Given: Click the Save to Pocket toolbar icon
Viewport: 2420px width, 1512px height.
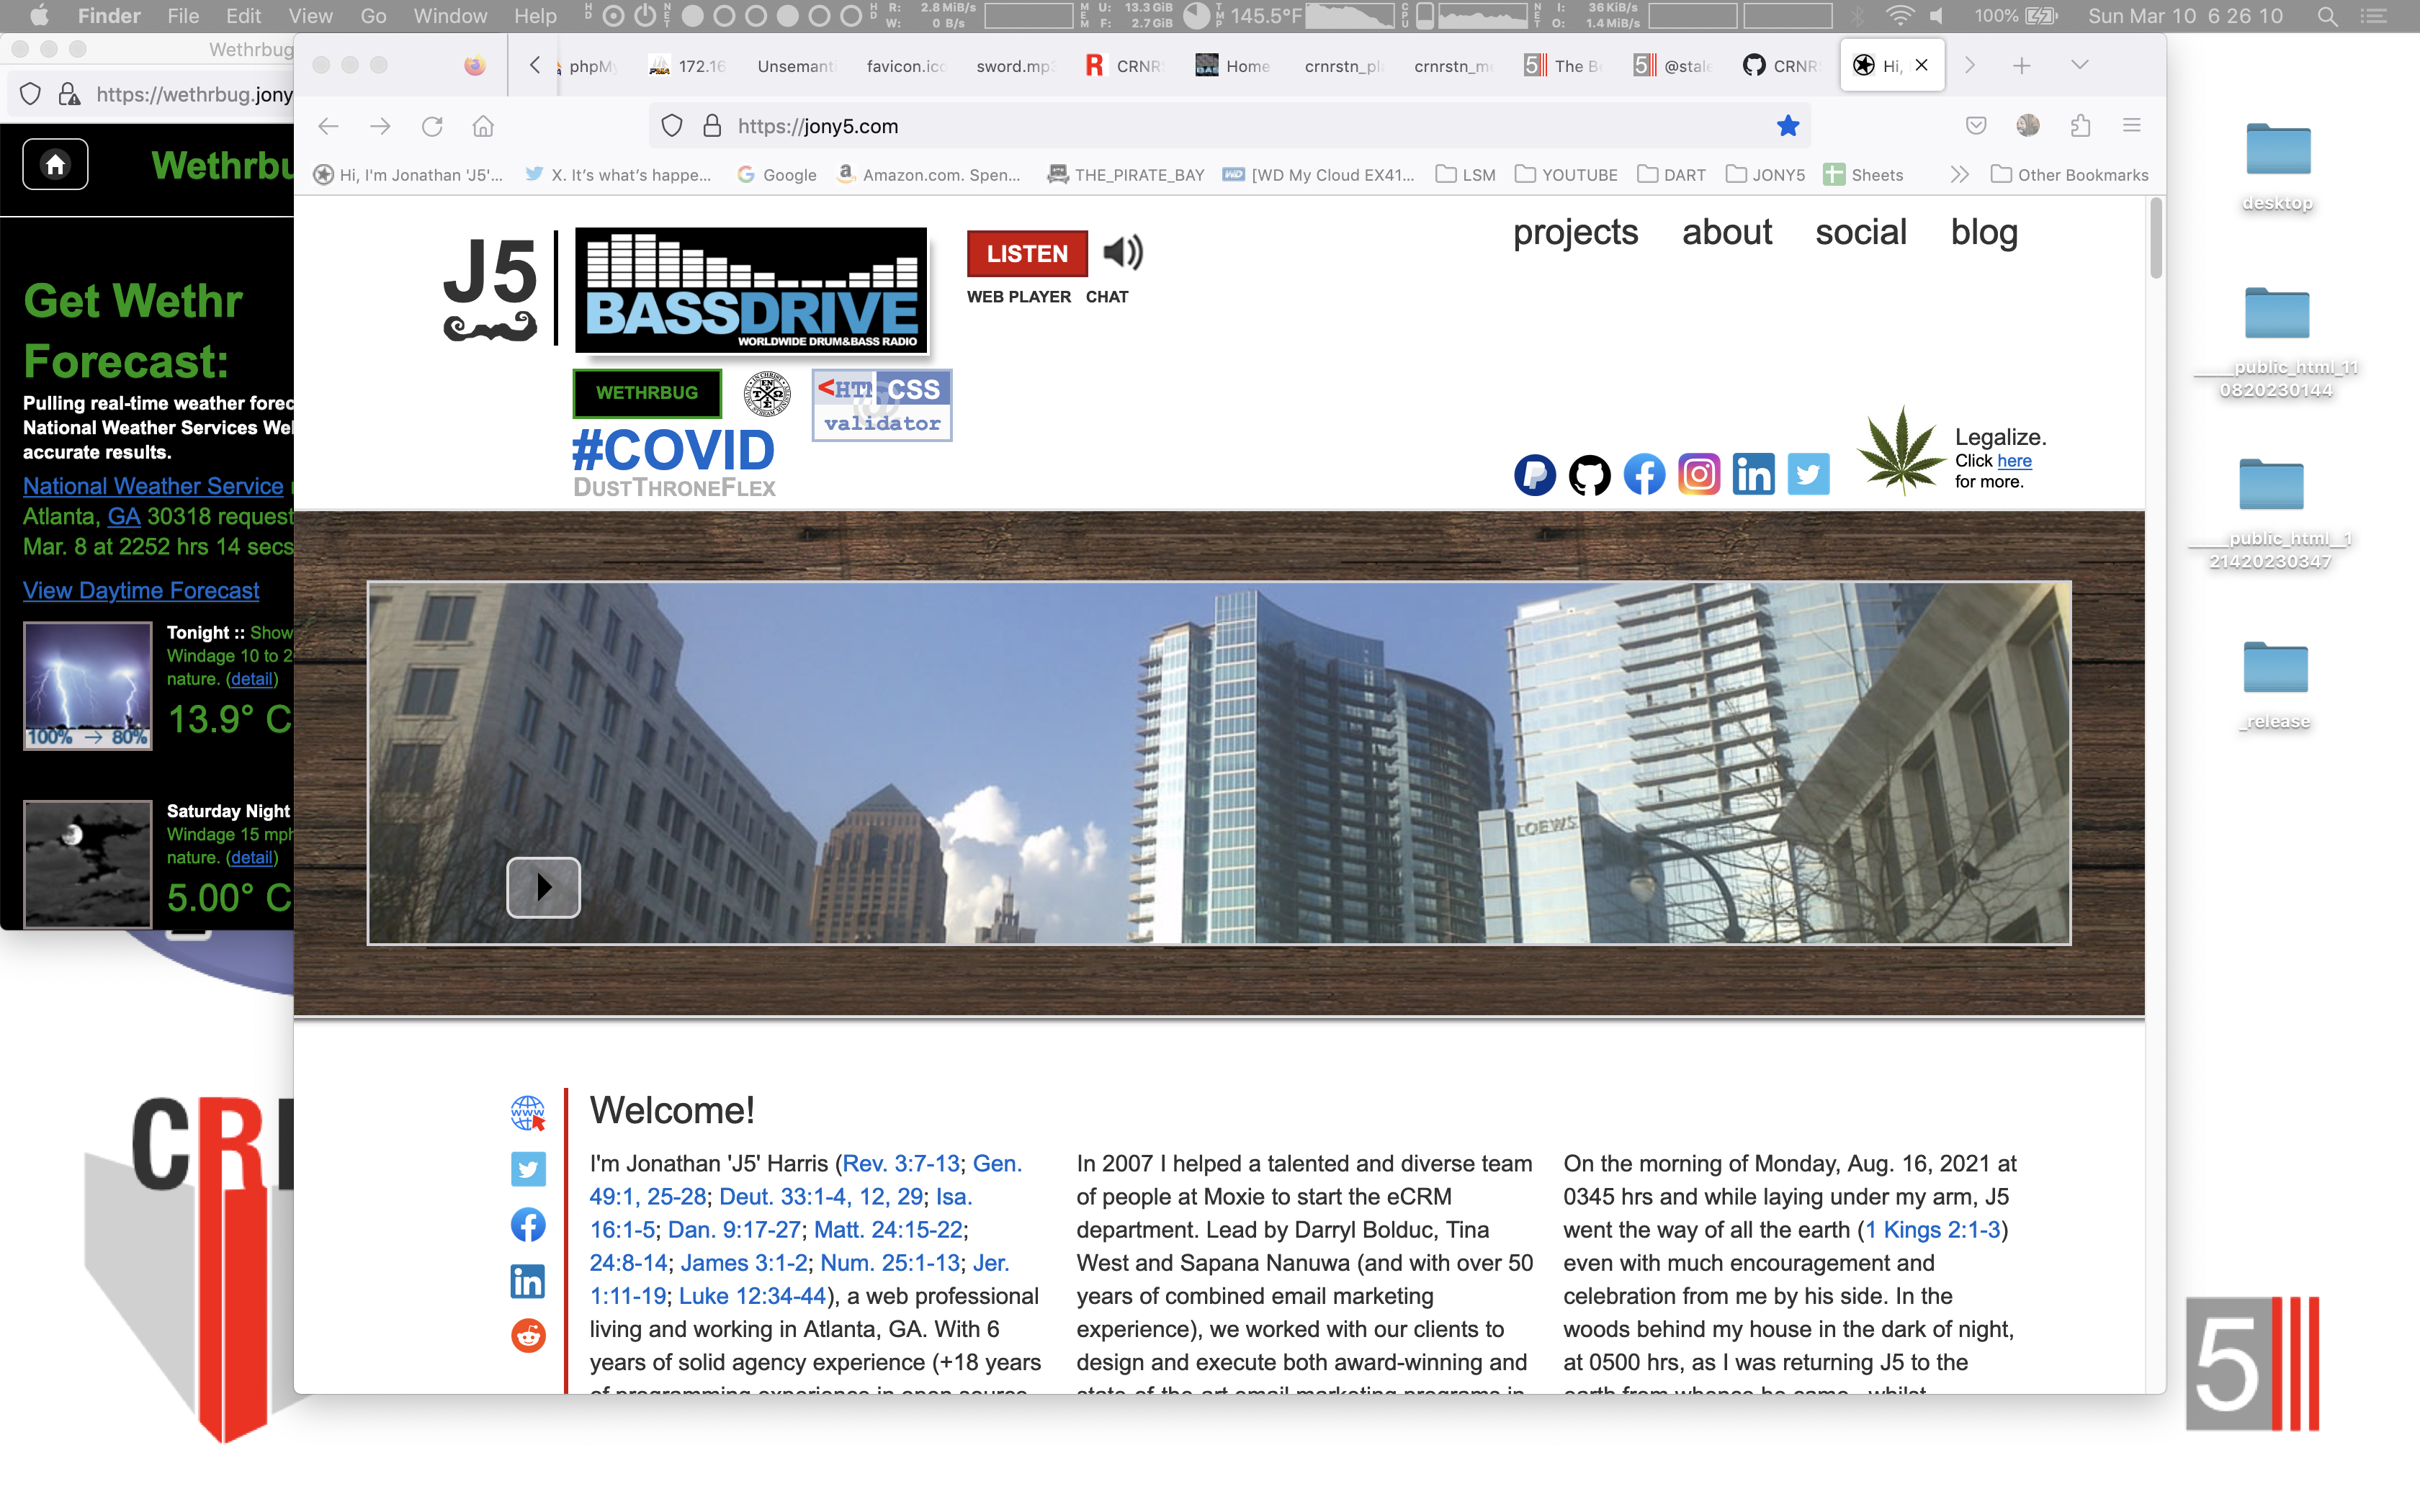Looking at the screenshot, I should click(1975, 126).
